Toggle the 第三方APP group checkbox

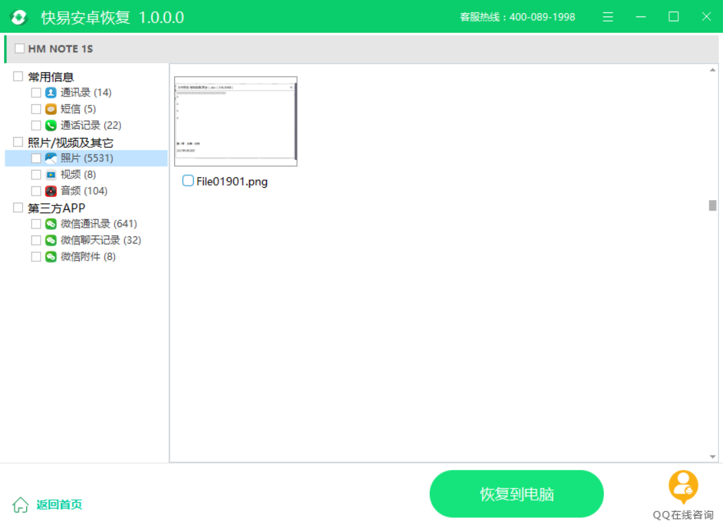pyautogui.click(x=18, y=207)
